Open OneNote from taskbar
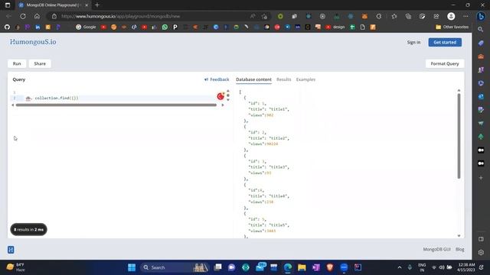 316,267
